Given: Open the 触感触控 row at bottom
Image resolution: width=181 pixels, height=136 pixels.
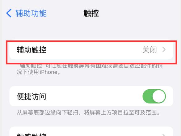Looking at the screenshot, I should [91, 131].
